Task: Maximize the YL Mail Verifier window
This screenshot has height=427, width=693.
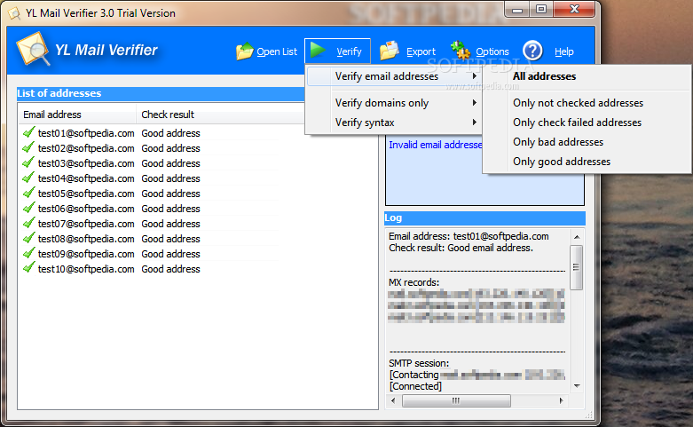Action: click(541, 9)
